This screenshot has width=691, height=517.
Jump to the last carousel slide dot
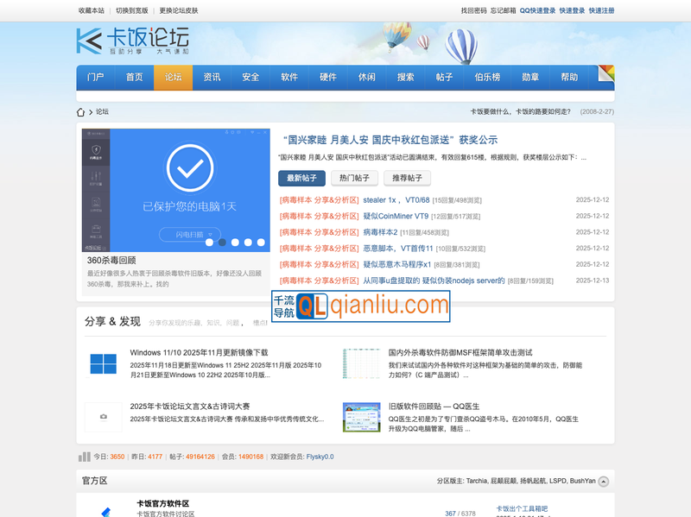260,243
